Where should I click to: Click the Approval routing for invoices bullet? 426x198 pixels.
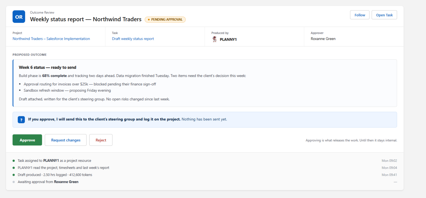pyautogui.click(x=90, y=84)
